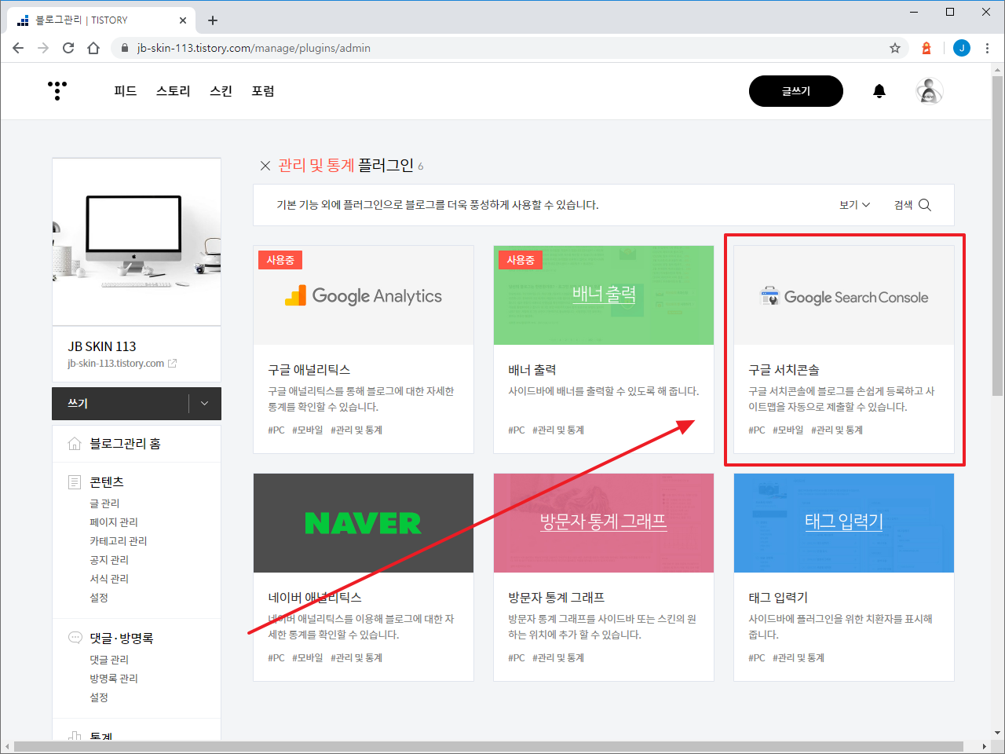
Task: Click the search magnifier in plugin bar
Action: [x=925, y=205]
